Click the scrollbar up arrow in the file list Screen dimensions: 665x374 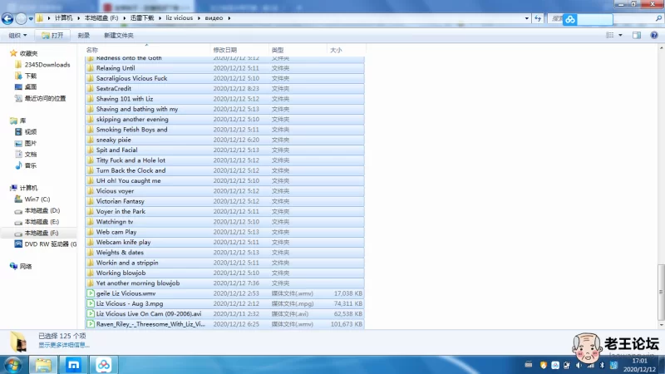tap(661, 48)
